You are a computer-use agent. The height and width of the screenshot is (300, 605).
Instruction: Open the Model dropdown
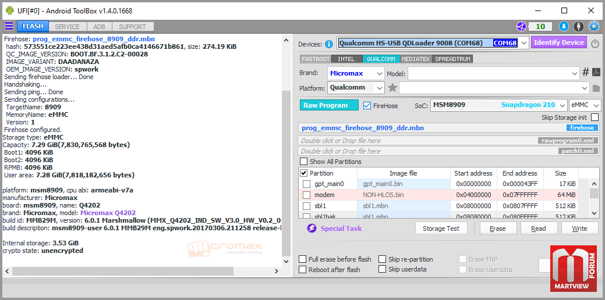click(575, 73)
